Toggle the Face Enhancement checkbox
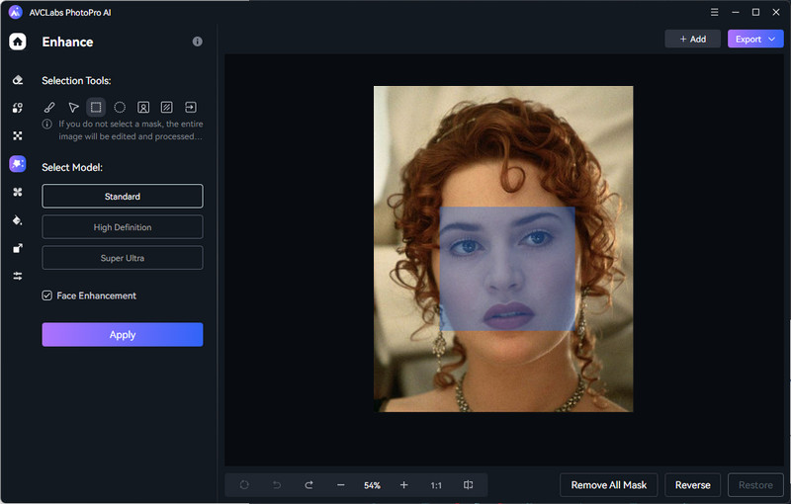This screenshot has width=791, height=504. click(46, 295)
